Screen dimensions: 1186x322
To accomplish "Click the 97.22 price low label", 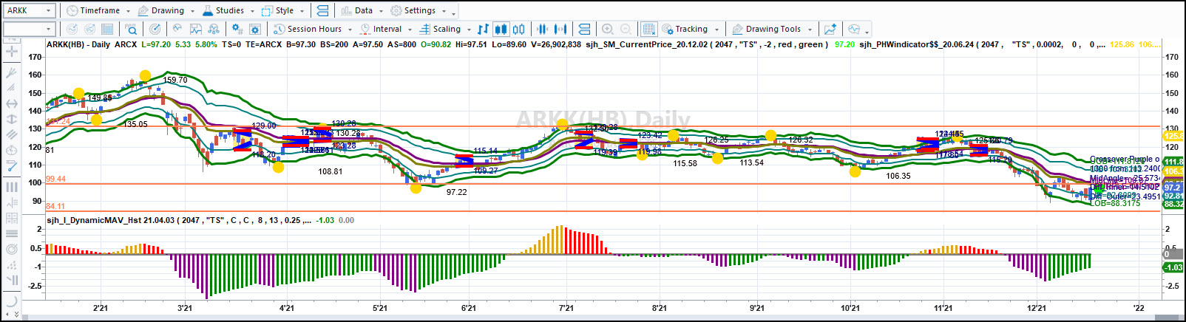I will (x=457, y=192).
